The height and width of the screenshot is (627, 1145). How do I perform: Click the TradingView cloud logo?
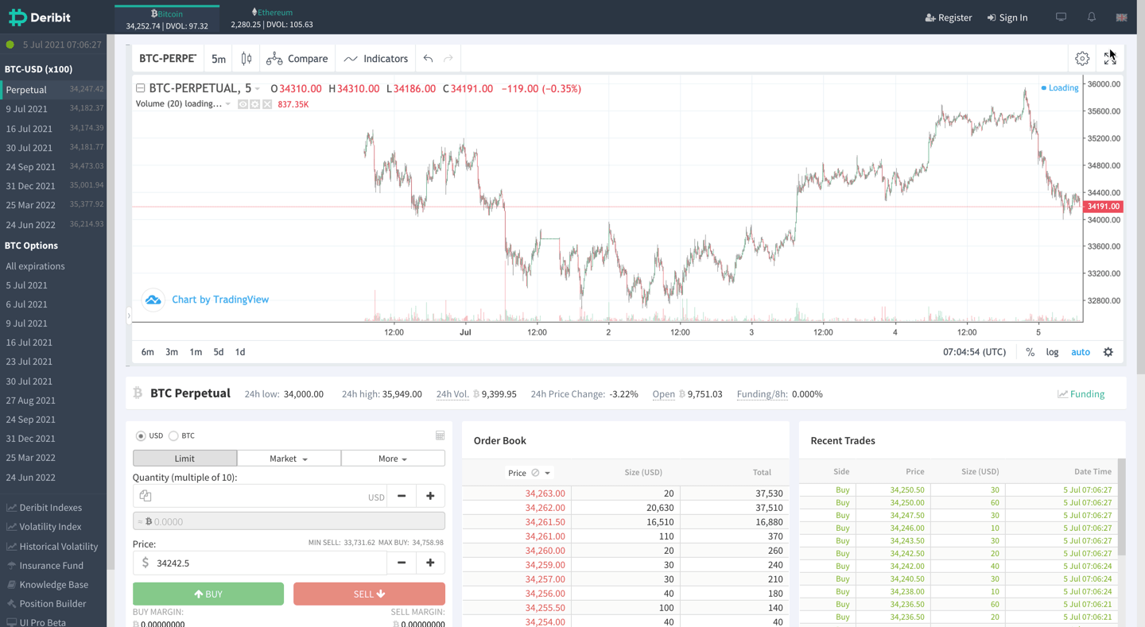[x=153, y=300]
